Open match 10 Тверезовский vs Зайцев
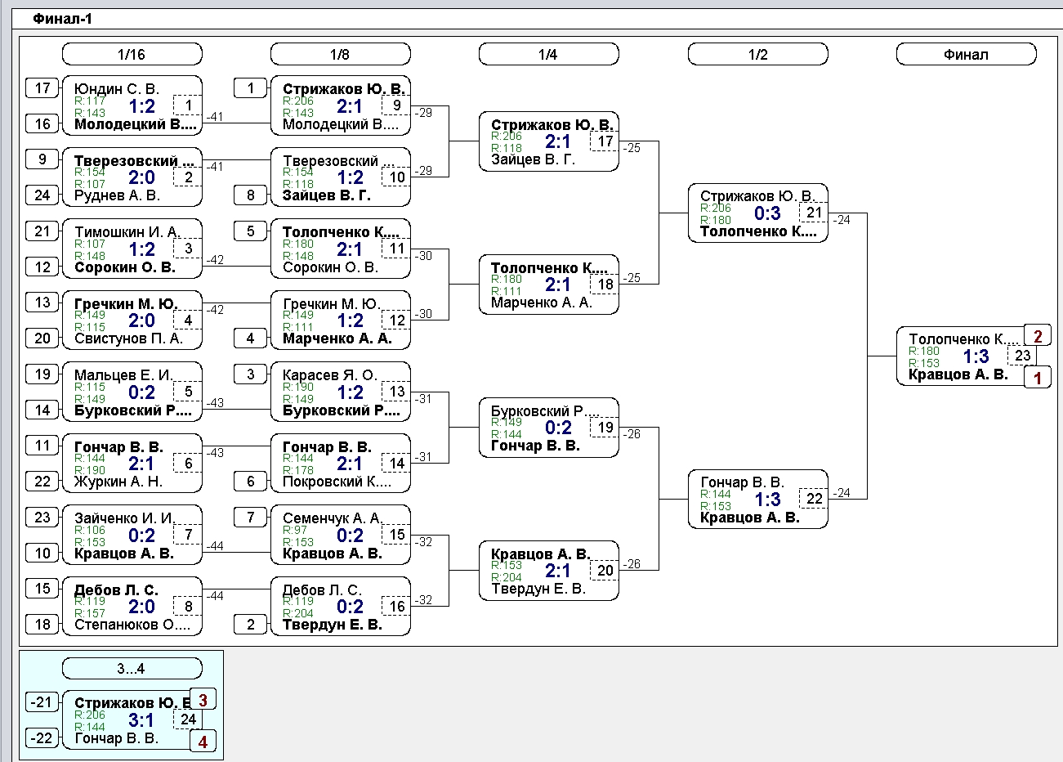The height and width of the screenshot is (762, 1063). [341, 177]
